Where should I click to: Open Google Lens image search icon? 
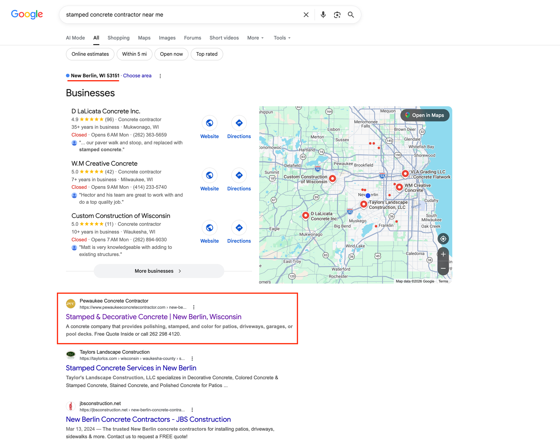337,15
